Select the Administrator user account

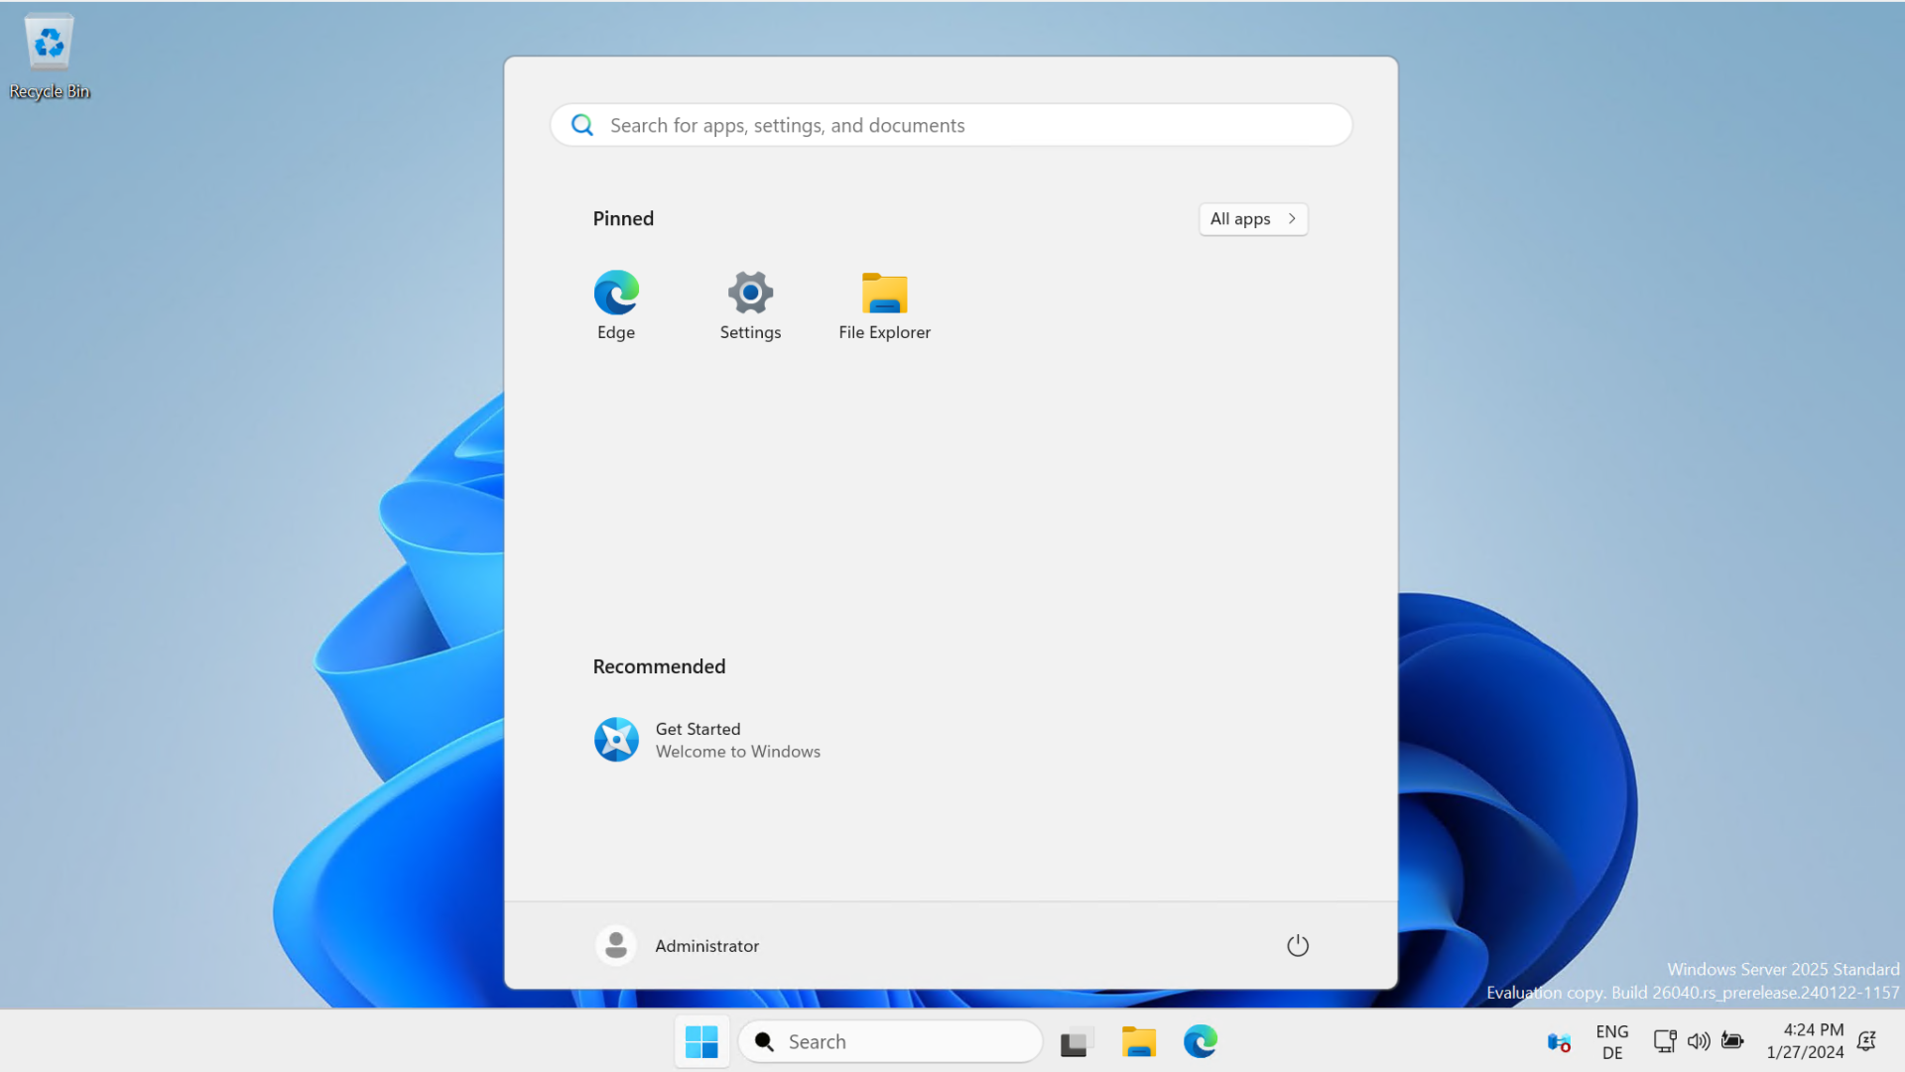tap(677, 945)
